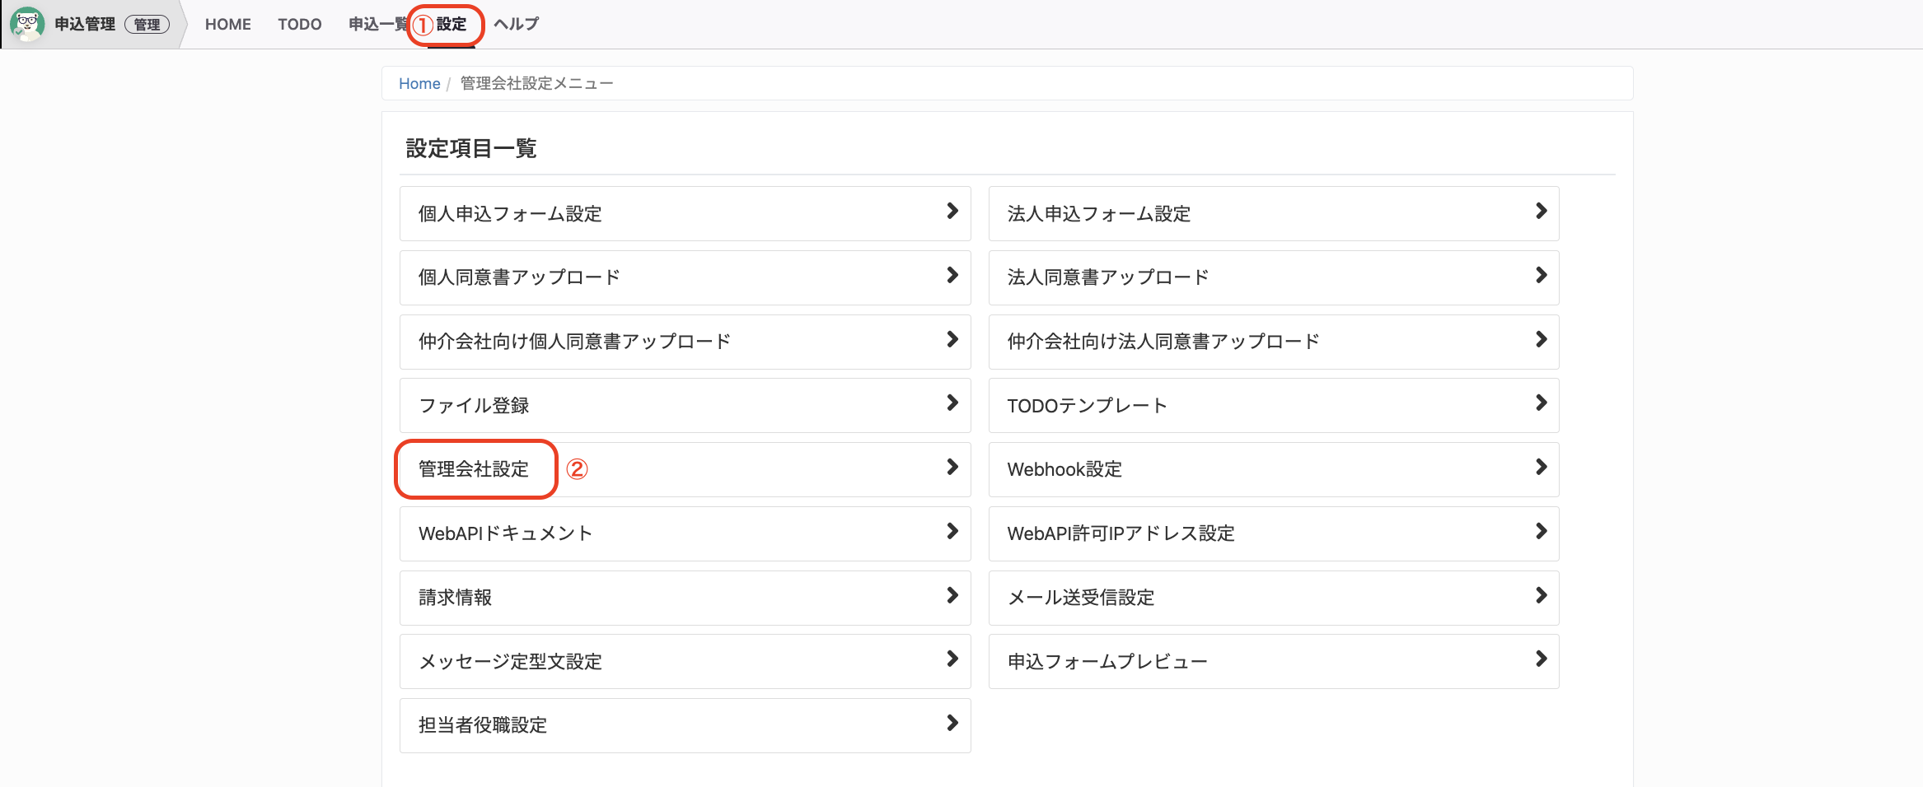Open 担当者役職設定

[x=685, y=725]
